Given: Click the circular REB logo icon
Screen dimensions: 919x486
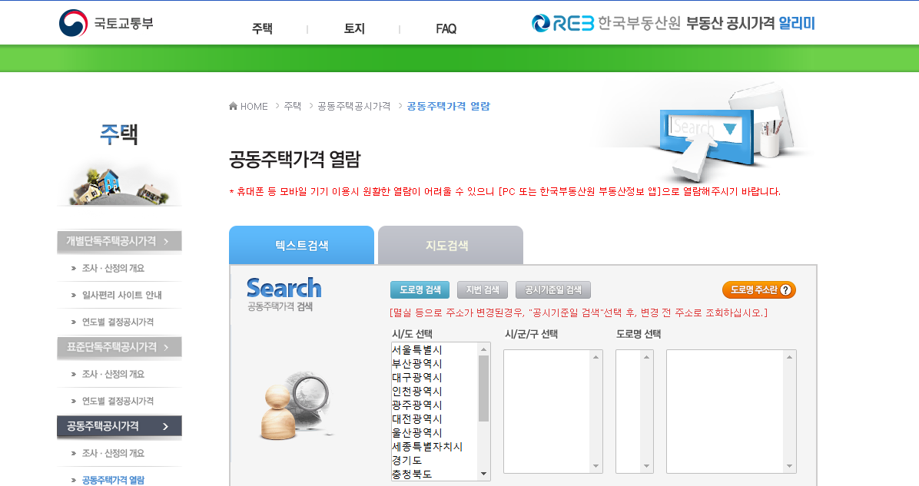Looking at the screenshot, I should point(541,24).
